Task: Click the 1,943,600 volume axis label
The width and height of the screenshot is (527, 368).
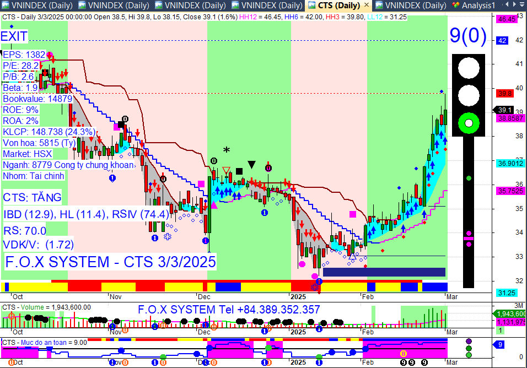Action: 509,314
